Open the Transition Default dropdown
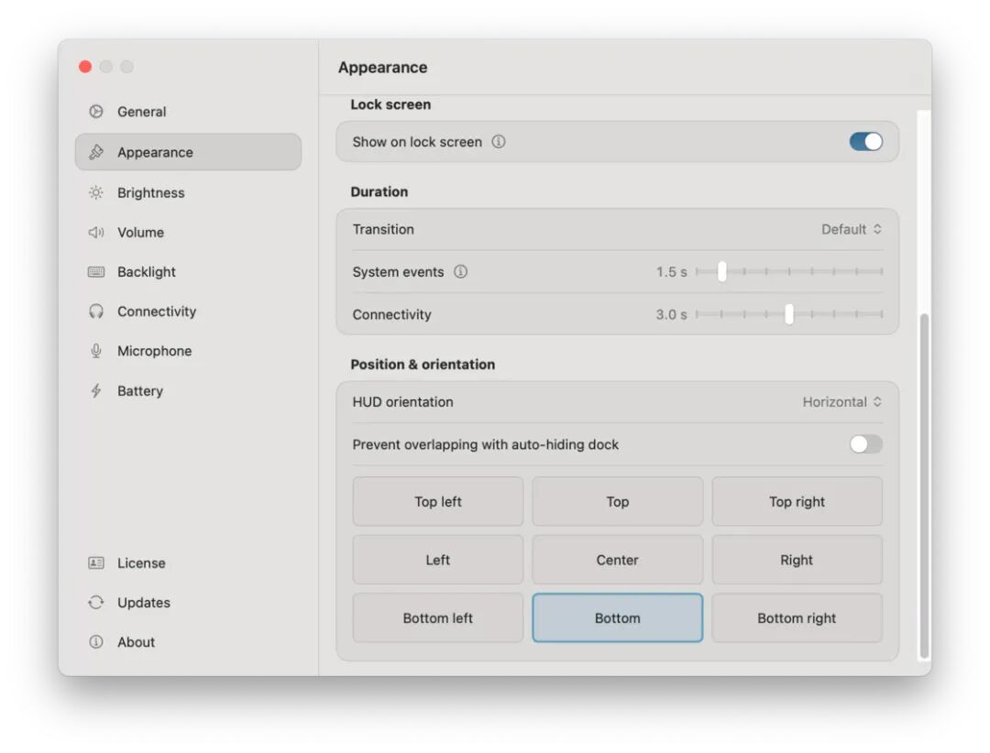Screen dimensions: 990x753 tap(851, 229)
